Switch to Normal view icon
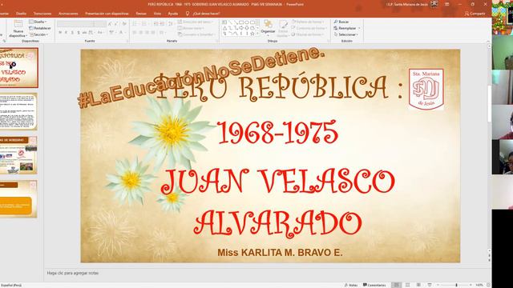 pos(397,285)
